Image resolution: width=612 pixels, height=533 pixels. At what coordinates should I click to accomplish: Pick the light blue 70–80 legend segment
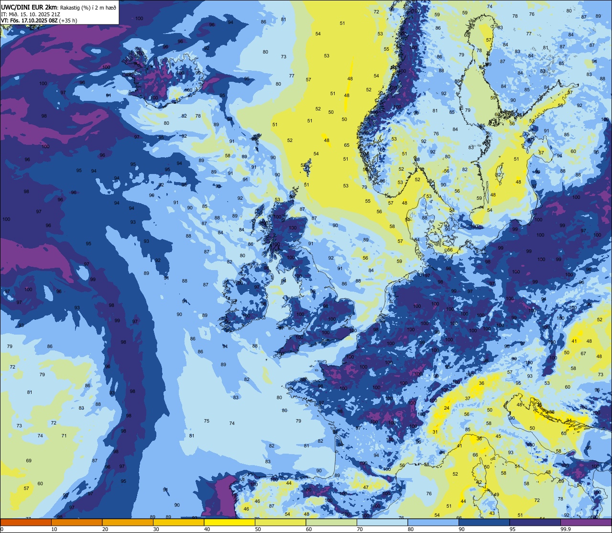coord(382,522)
